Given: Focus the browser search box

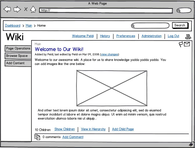Looking at the screenshot, I should [184, 10].
